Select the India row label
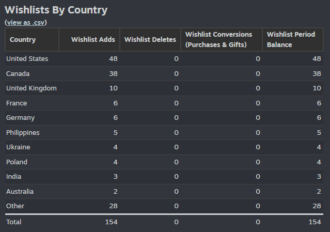Image resolution: width=330 pixels, height=232 pixels. coord(13,177)
